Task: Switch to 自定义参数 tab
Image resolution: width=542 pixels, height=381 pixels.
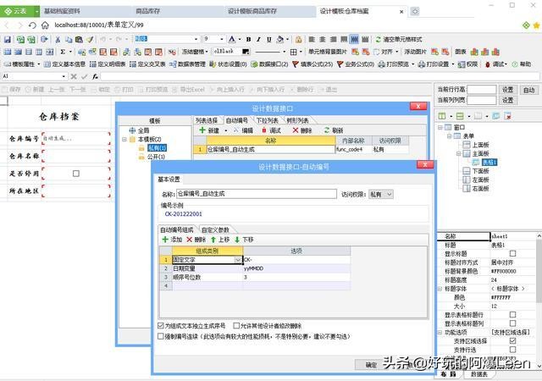Action: point(216,230)
